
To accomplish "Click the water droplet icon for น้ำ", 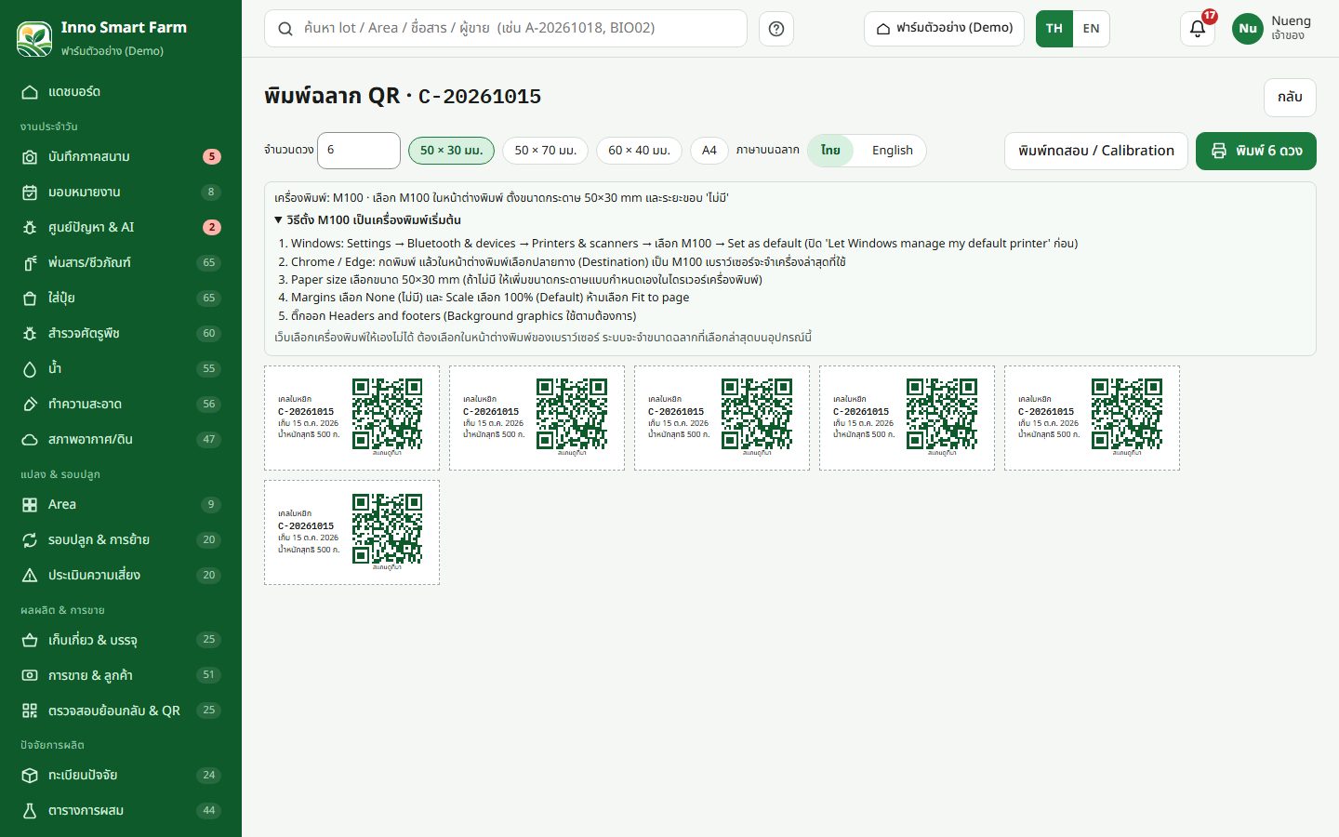I will [30, 369].
